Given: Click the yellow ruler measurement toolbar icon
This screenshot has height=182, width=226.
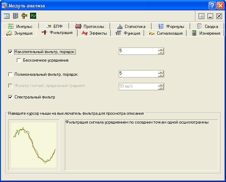Looking at the screenshot, I should pos(24,16).
